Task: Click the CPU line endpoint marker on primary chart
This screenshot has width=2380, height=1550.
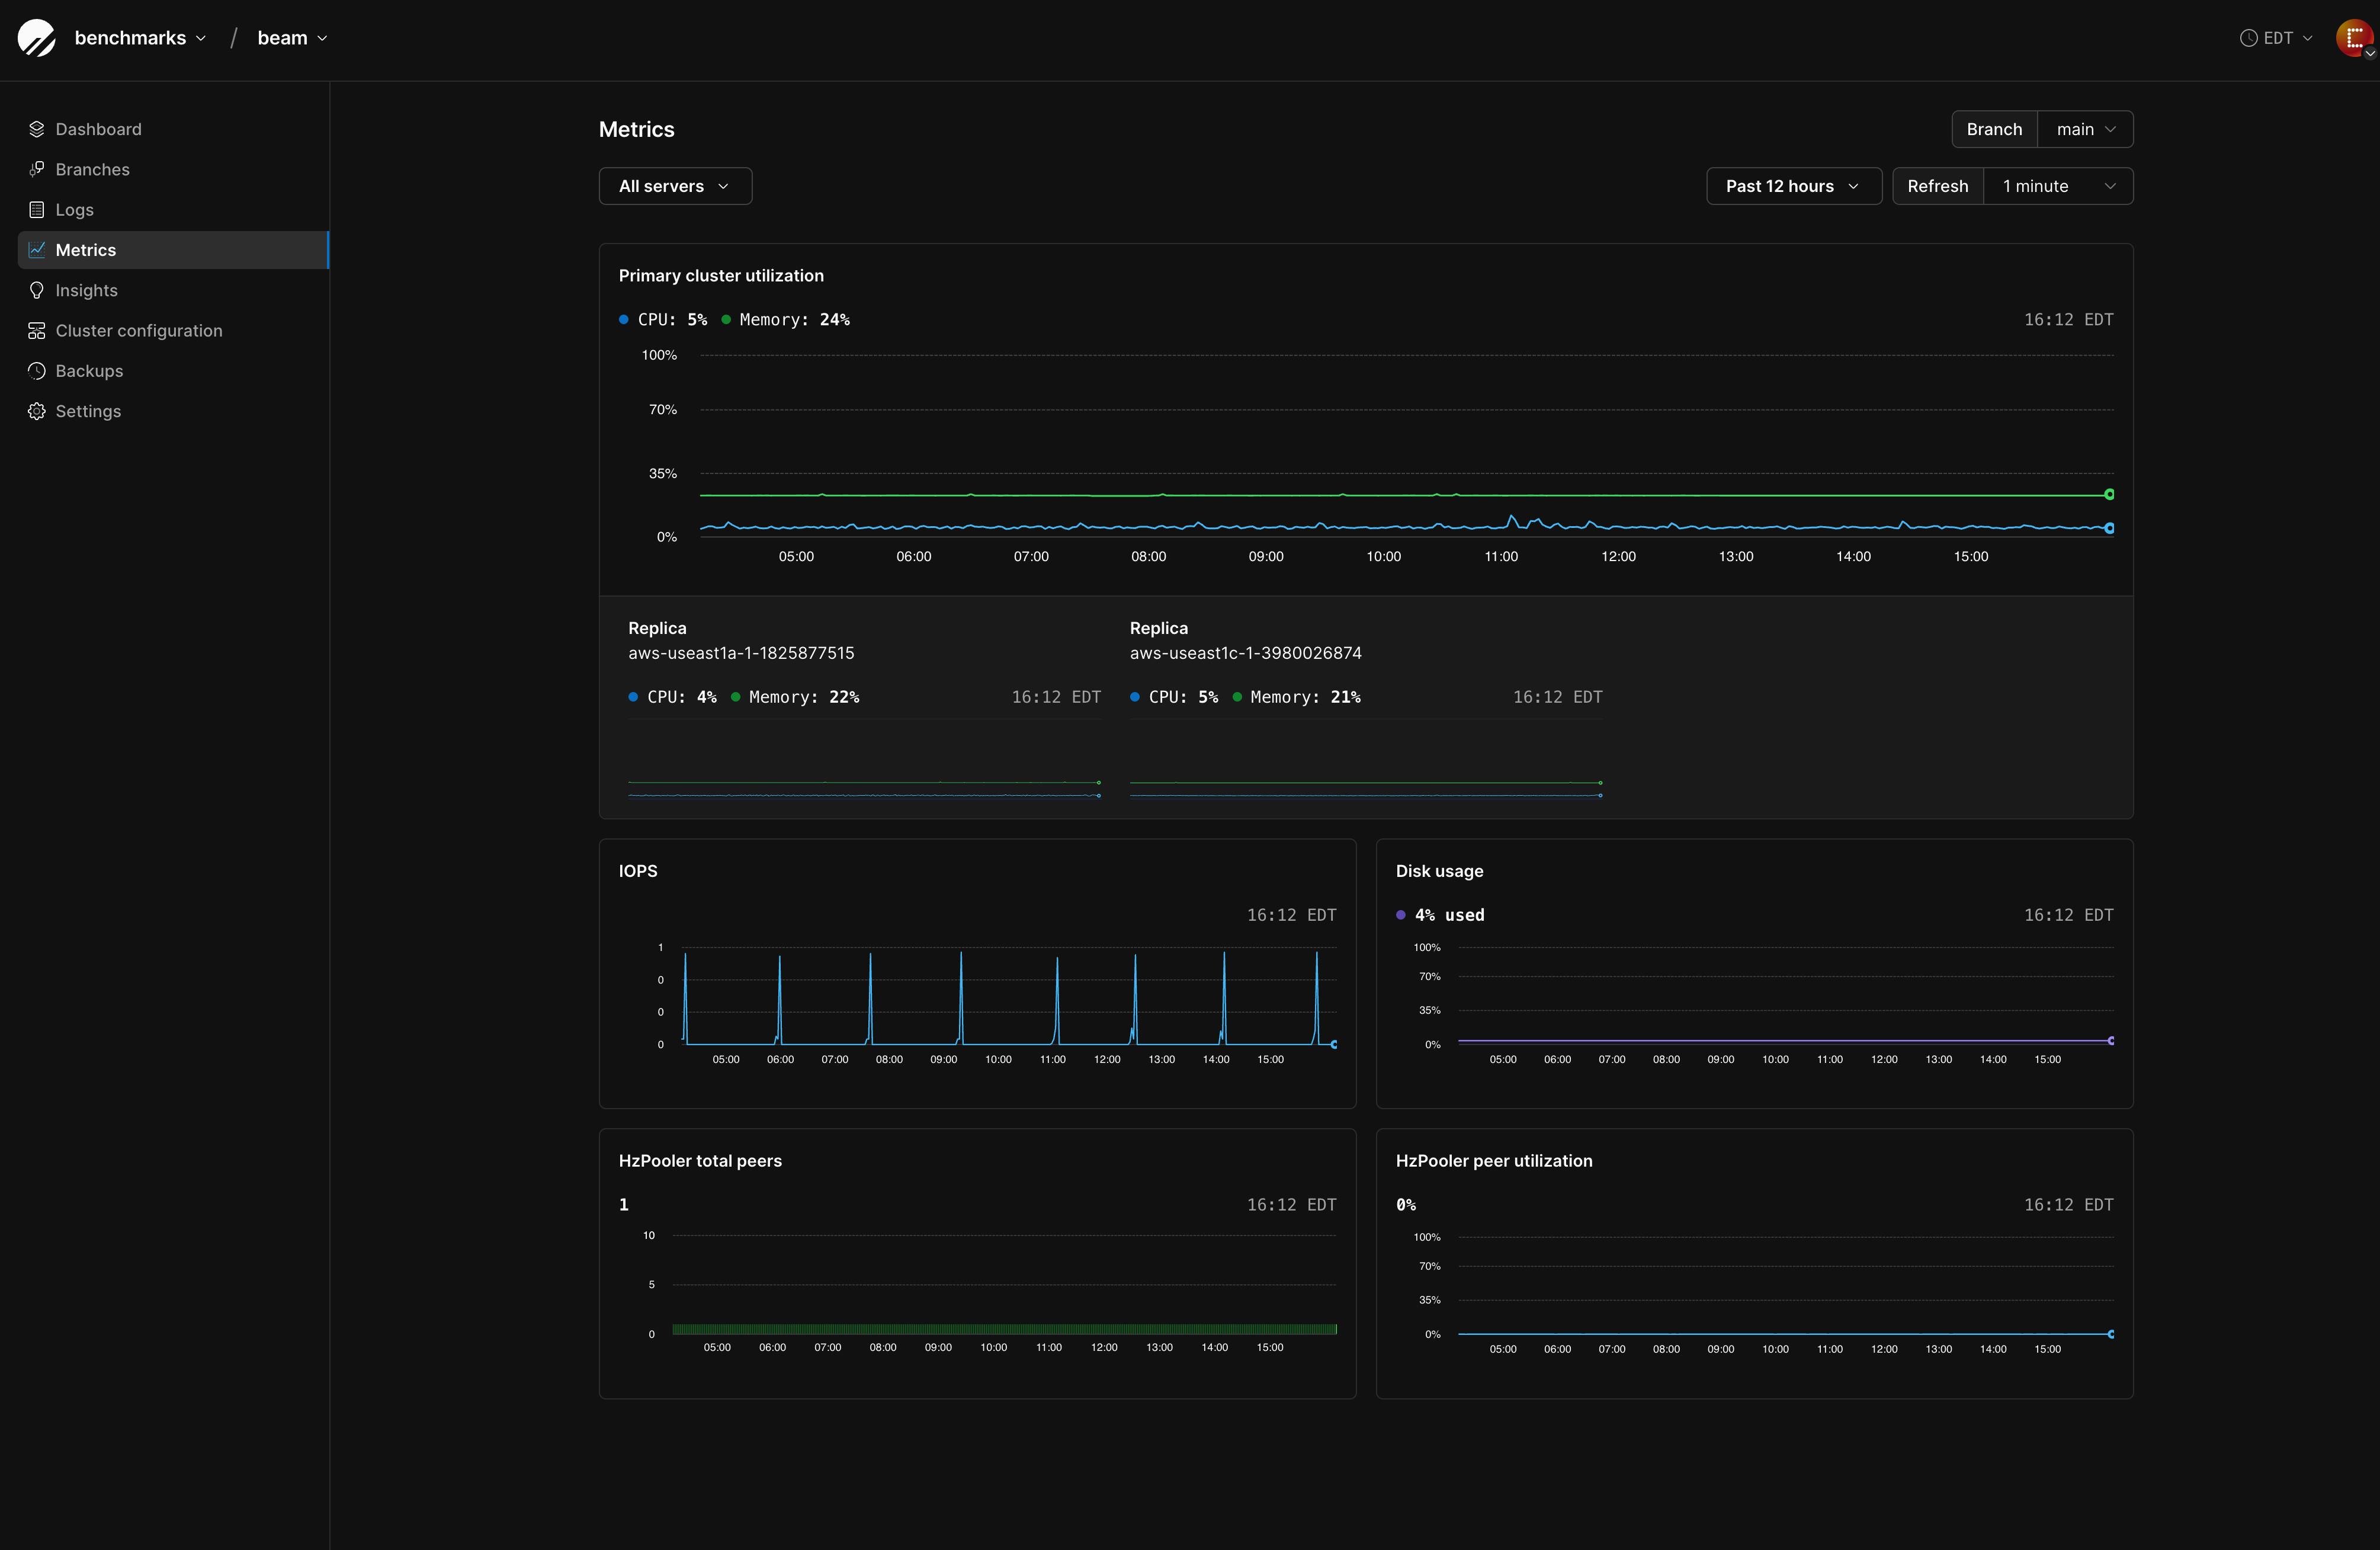Action: [2109, 528]
